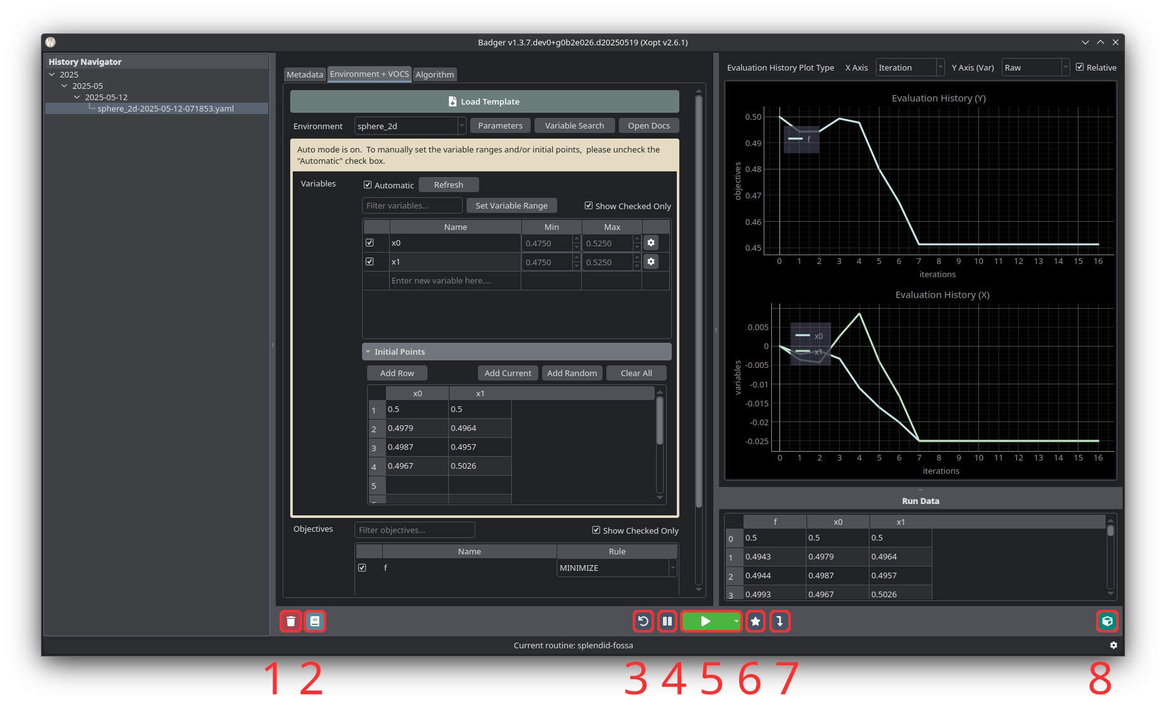Screen dimensions: 1166x705
Task: Click the reset environment undo icon
Action: pos(643,621)
